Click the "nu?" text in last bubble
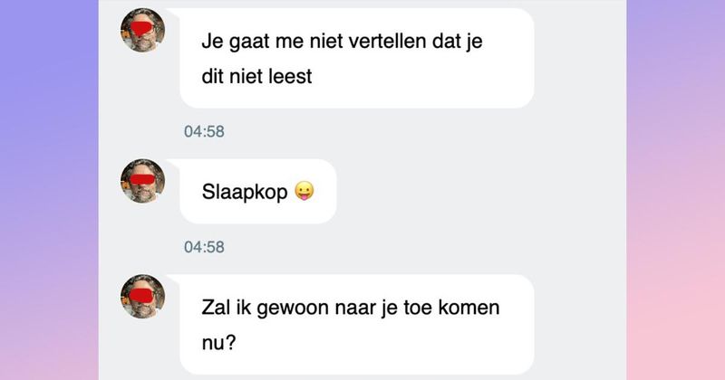The width and height of the screenshot is (725, 380). tap(218, 343)
